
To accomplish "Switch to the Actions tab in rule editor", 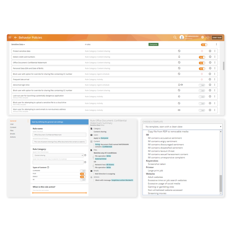I will tap(13, 137).
